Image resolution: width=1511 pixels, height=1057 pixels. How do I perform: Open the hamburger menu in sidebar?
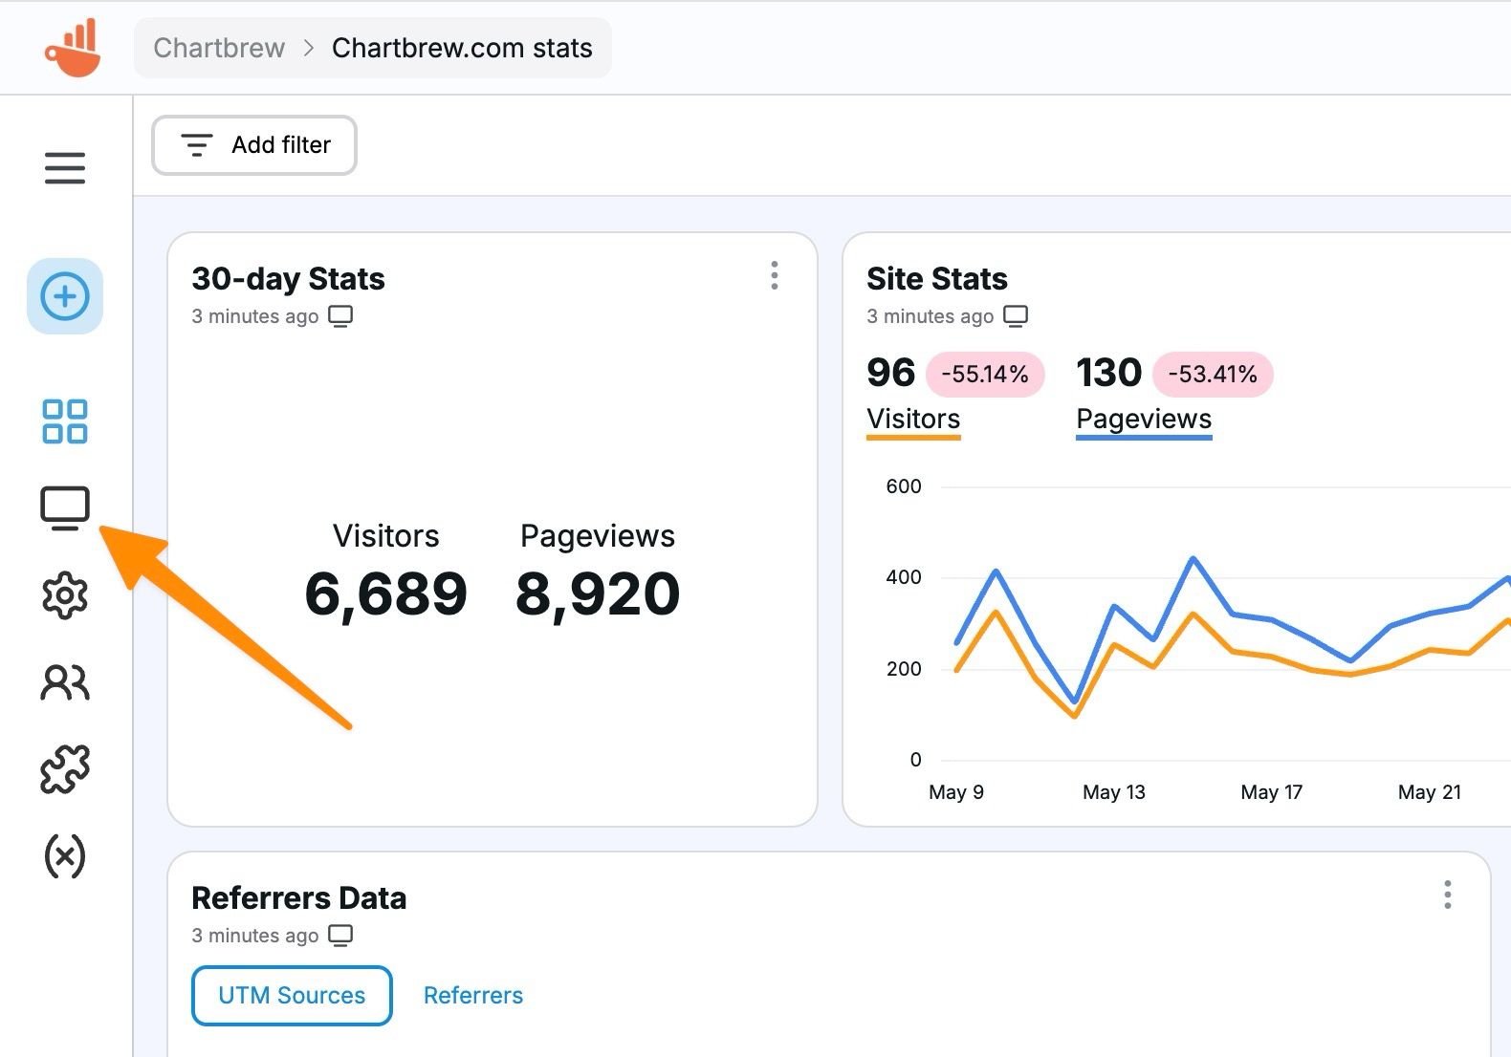(65, 168)
